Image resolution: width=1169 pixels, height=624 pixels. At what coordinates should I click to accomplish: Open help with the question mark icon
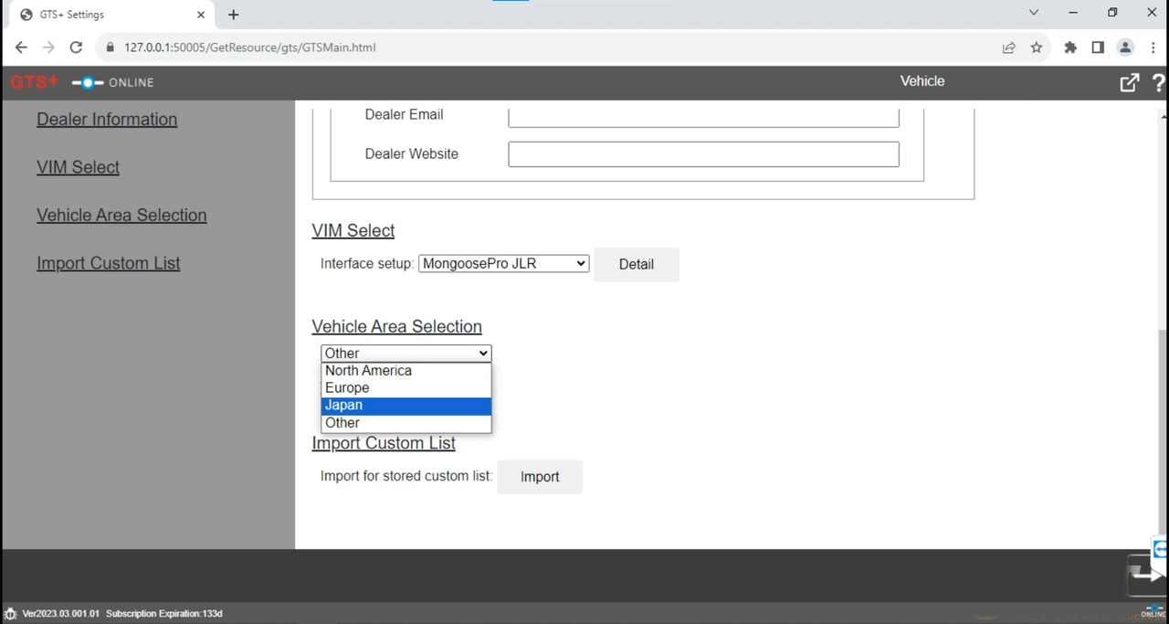(1159, 83)
